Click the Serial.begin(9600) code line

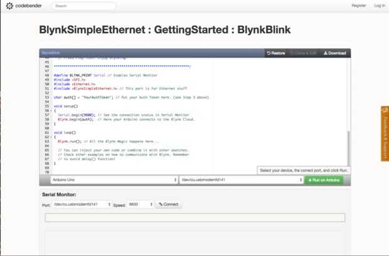point(124,115)
